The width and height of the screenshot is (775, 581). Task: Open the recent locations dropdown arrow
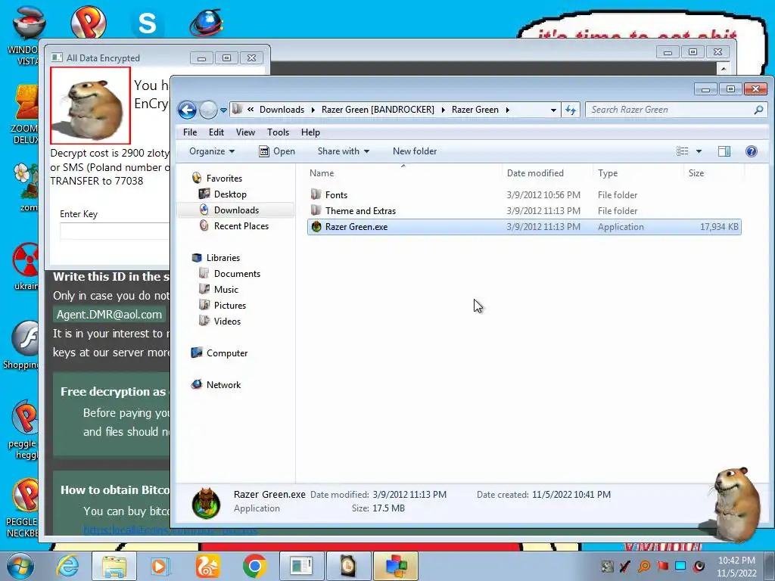[223, 110]
